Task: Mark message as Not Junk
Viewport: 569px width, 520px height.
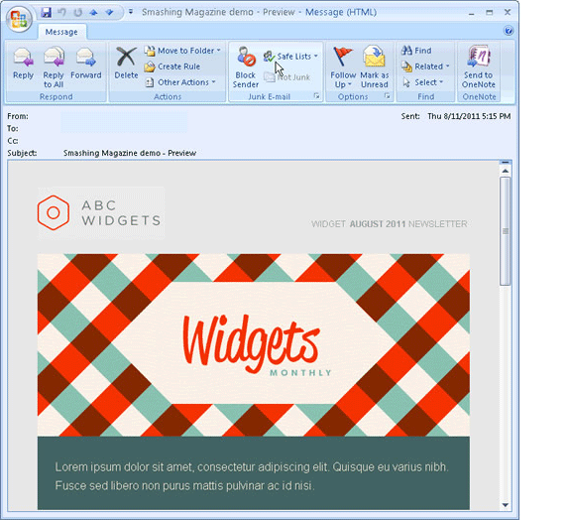Action: coord(287,77)
